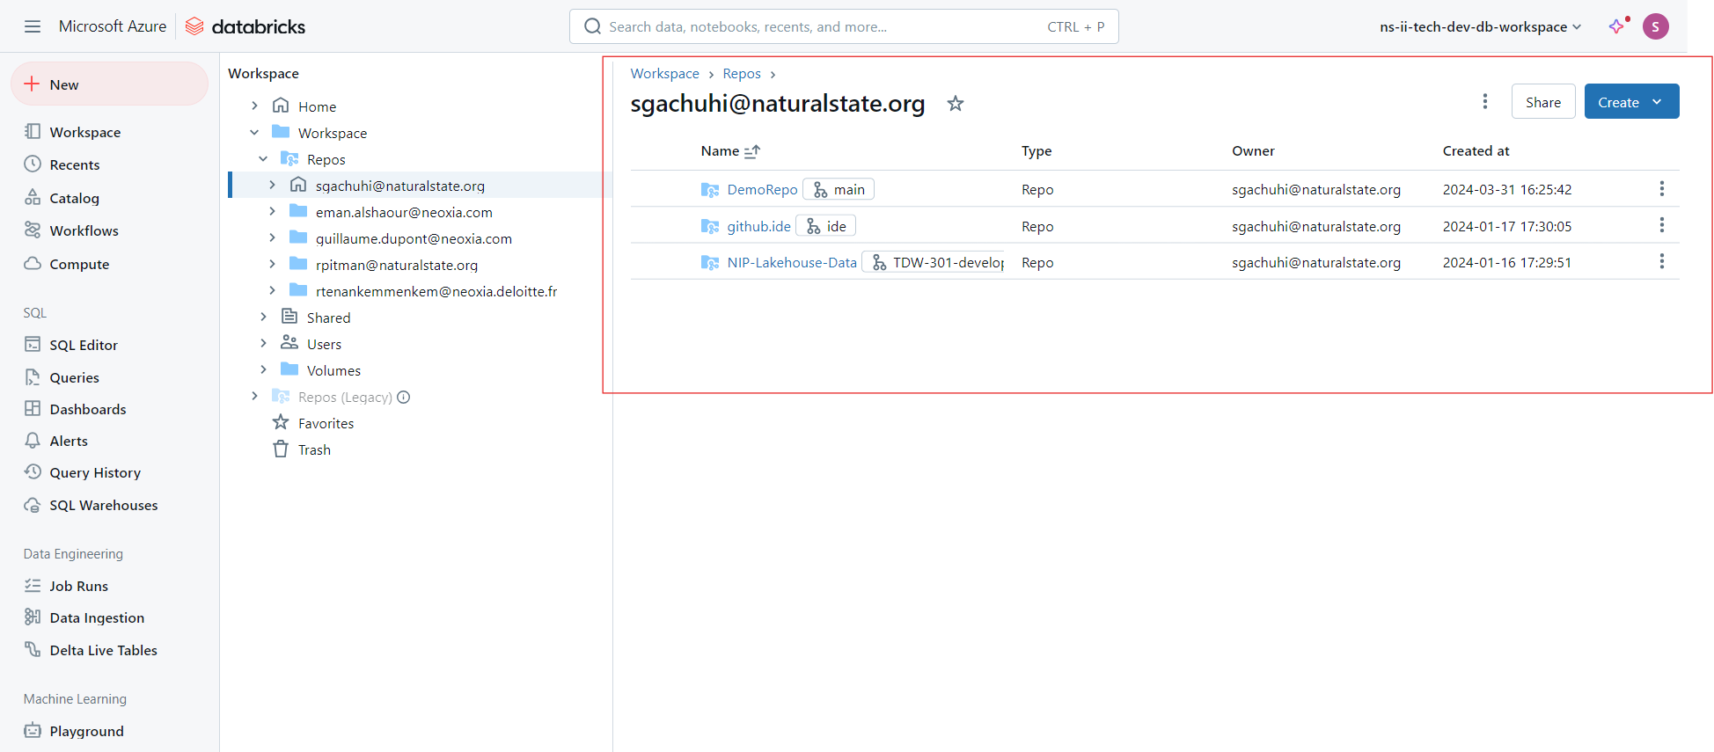Click the Workspace breadcrumb link
This screenshot has width=1714, height=752.
(665, 74)
